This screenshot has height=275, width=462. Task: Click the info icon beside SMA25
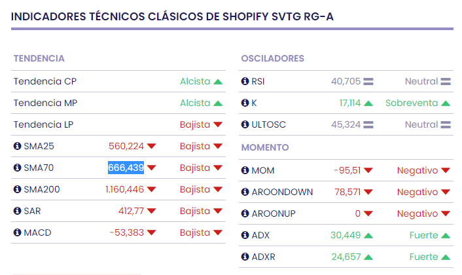(17, 146)
